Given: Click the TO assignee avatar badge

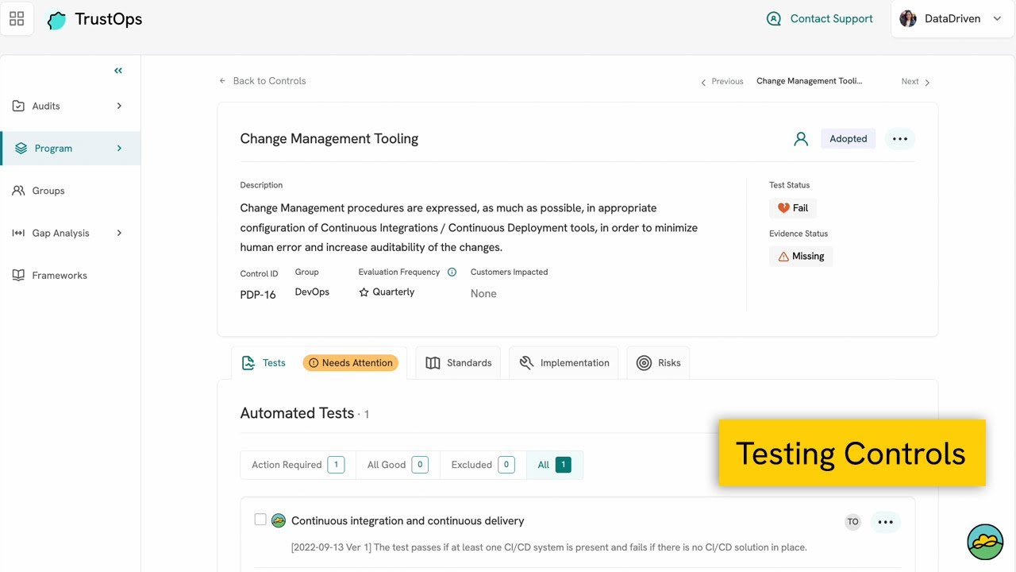Looking at the screenshot, I should pyautogui.click(x=852, y=522).
